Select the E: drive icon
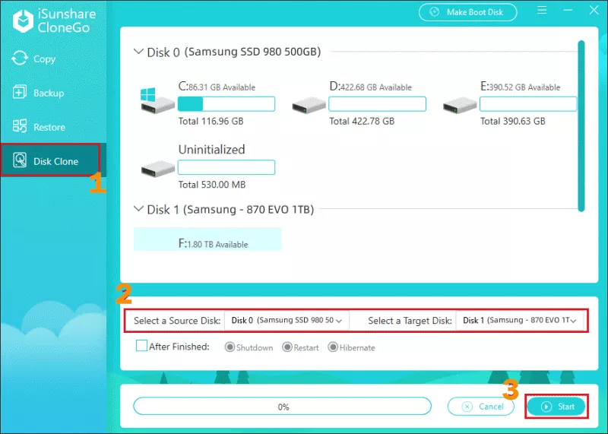The height and width of the screenshot is (434, 608). (x=460, y=106)
